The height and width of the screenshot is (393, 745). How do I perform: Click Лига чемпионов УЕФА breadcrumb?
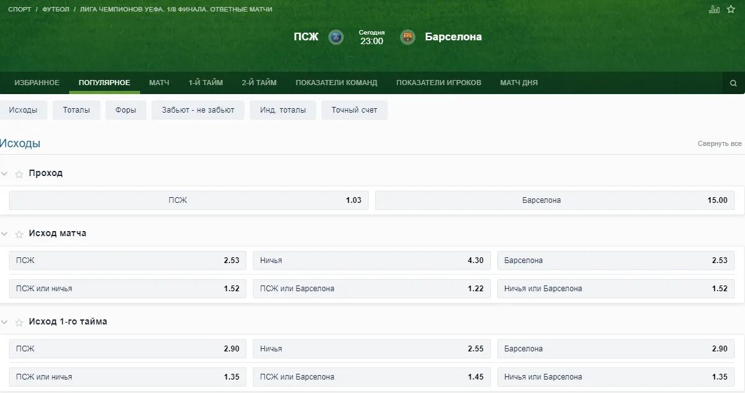coord(176,9)
